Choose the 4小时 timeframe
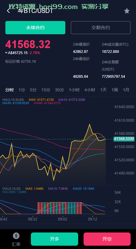The height and width of the screenshot is (249, 136). (90, 90)
